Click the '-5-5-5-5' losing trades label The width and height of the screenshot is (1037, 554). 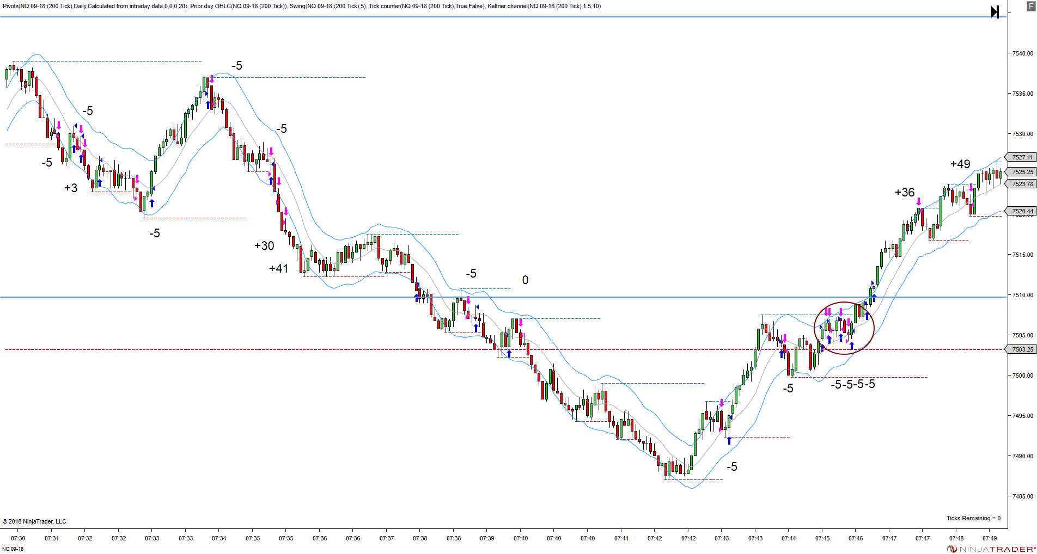tap(853, 384)
